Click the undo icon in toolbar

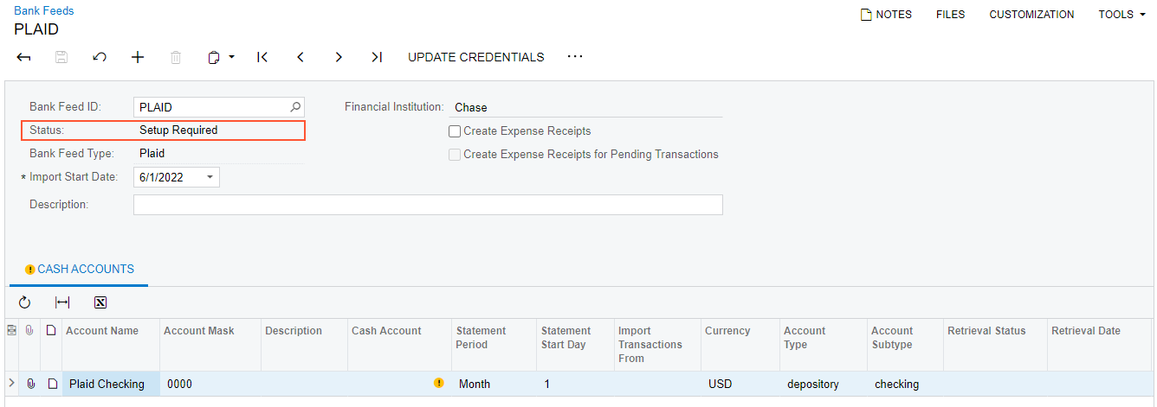tap(100, 57)
